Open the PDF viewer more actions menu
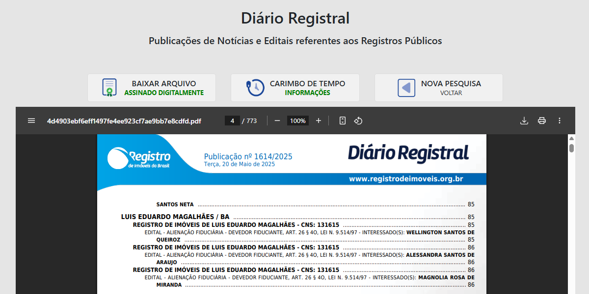The width and height of the screenshot is (589, 294). pos(560,121)
